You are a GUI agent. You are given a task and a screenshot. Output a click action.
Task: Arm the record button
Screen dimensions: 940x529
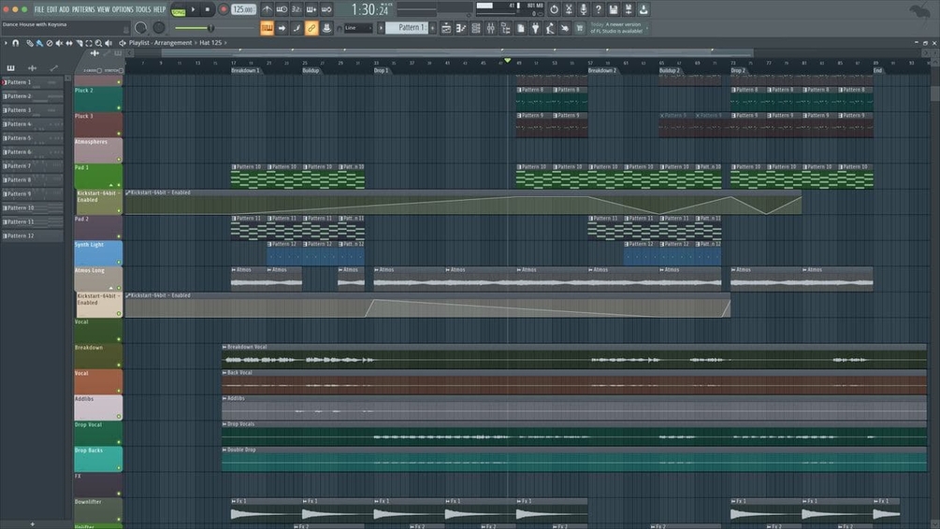tap(223, 9)
